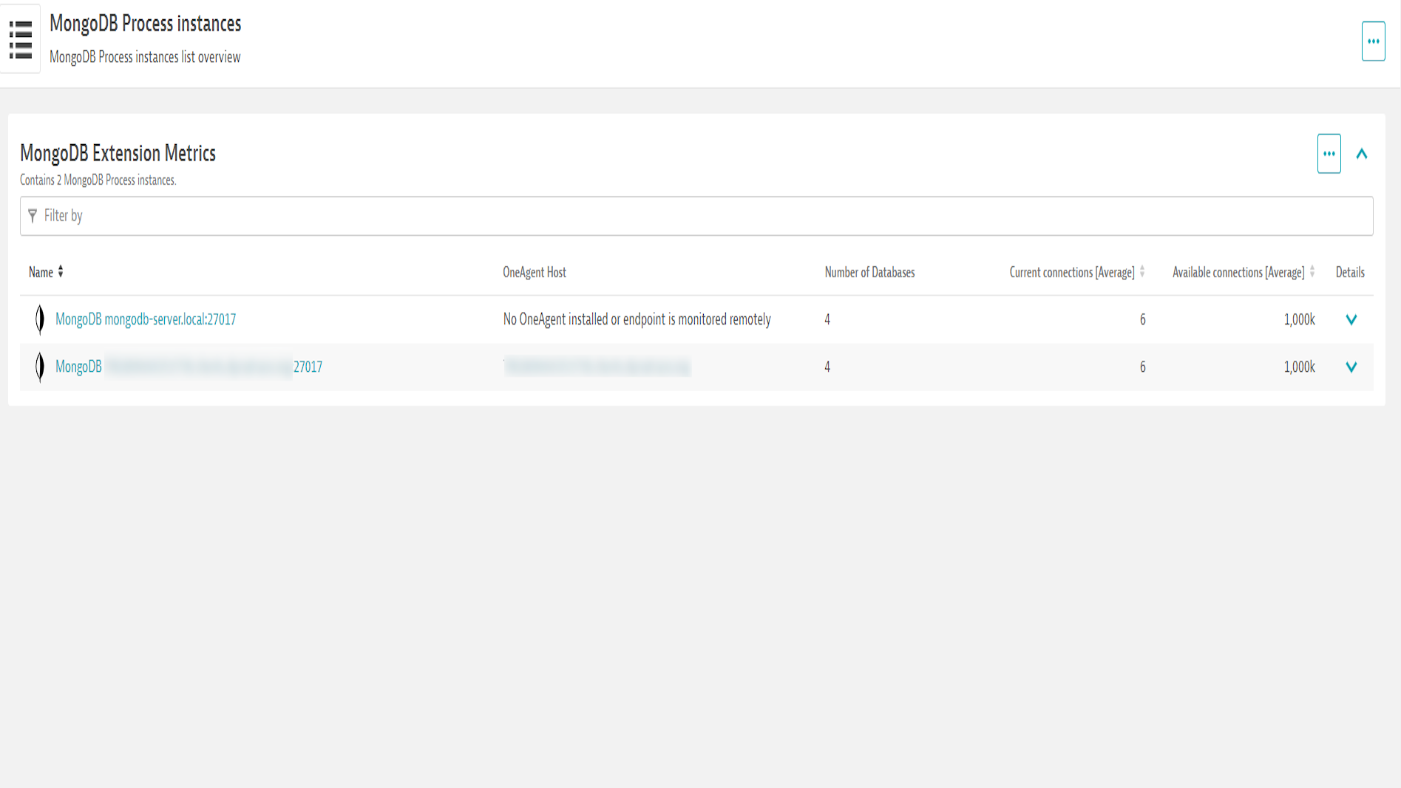Click the Number of Databases column header
Image resolution: width=1401 pixels, height=788 pixels.
(869, 272)
